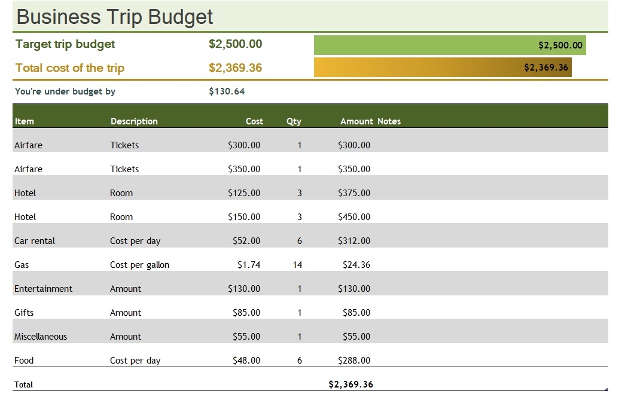Click the Item column header

(x=25, y=121)
